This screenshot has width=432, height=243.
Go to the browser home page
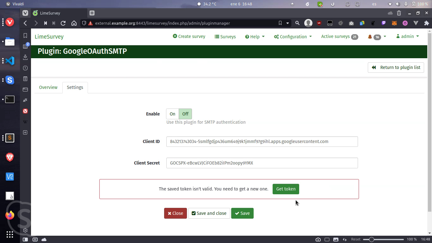click(x=74, y=23)
